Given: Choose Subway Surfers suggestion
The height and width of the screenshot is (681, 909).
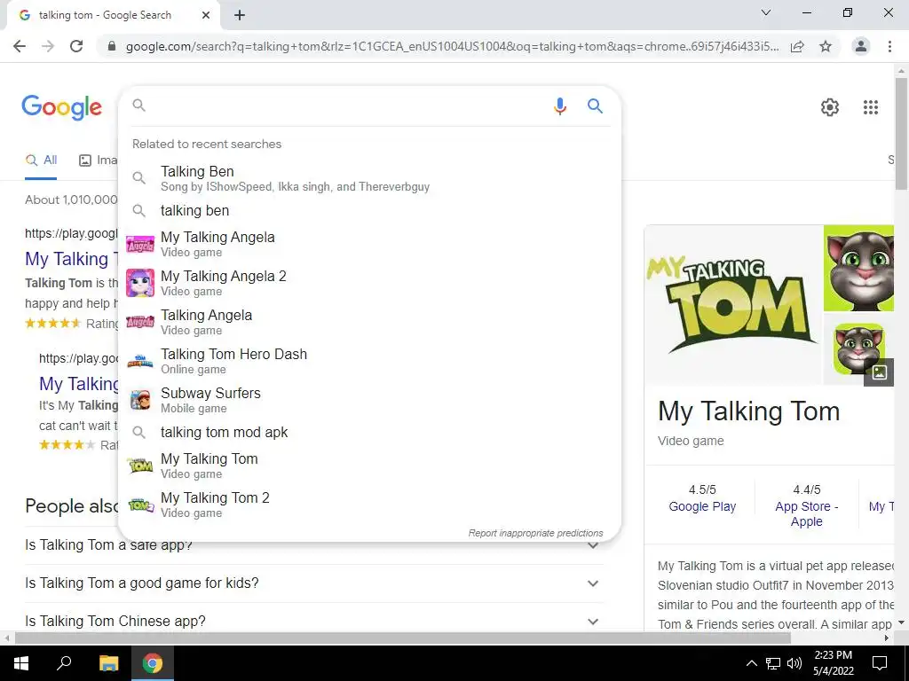Looking at the screenshot, I should 369,400.
